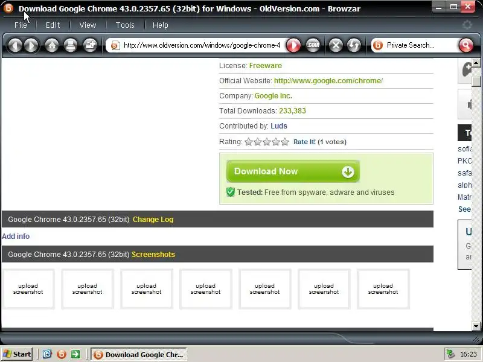Click the Change Log heading

click(153, 220)
